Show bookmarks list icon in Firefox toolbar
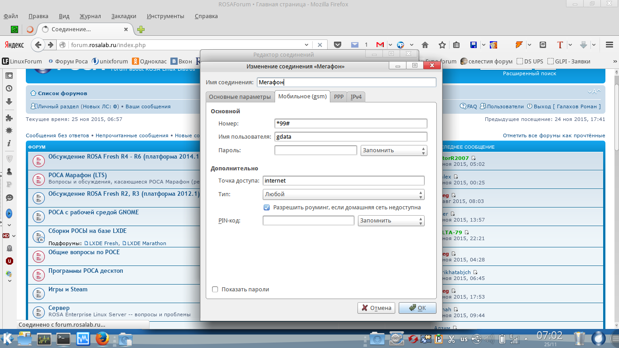This screenshot has width=619, height=348. (x=456, y=45)
